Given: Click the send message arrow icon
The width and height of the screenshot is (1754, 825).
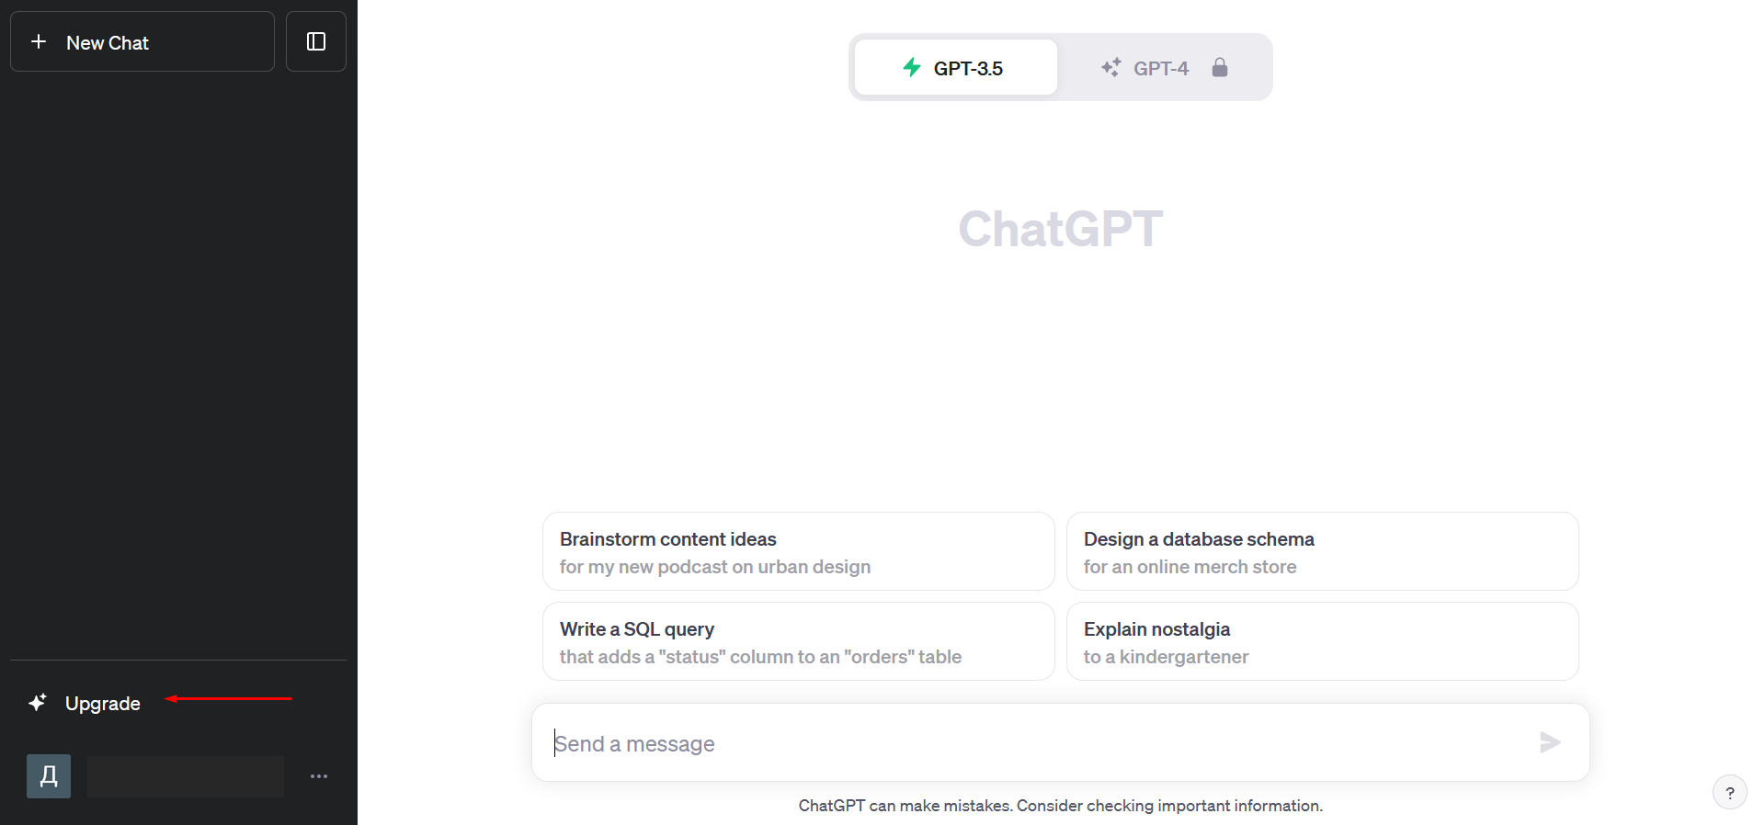Looking at the screenshot, I should click(1550, 742).
